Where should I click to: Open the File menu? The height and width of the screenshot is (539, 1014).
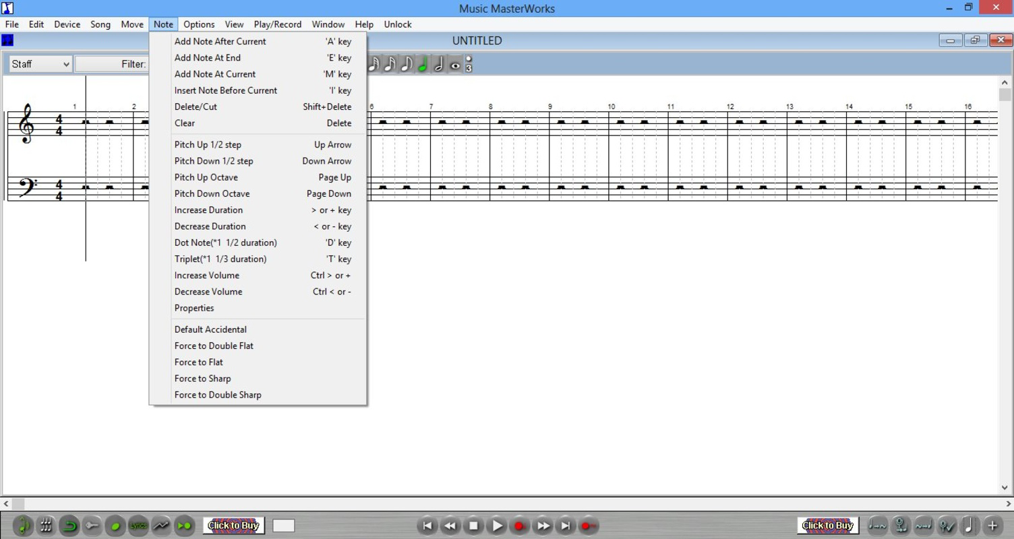[11, 24]
